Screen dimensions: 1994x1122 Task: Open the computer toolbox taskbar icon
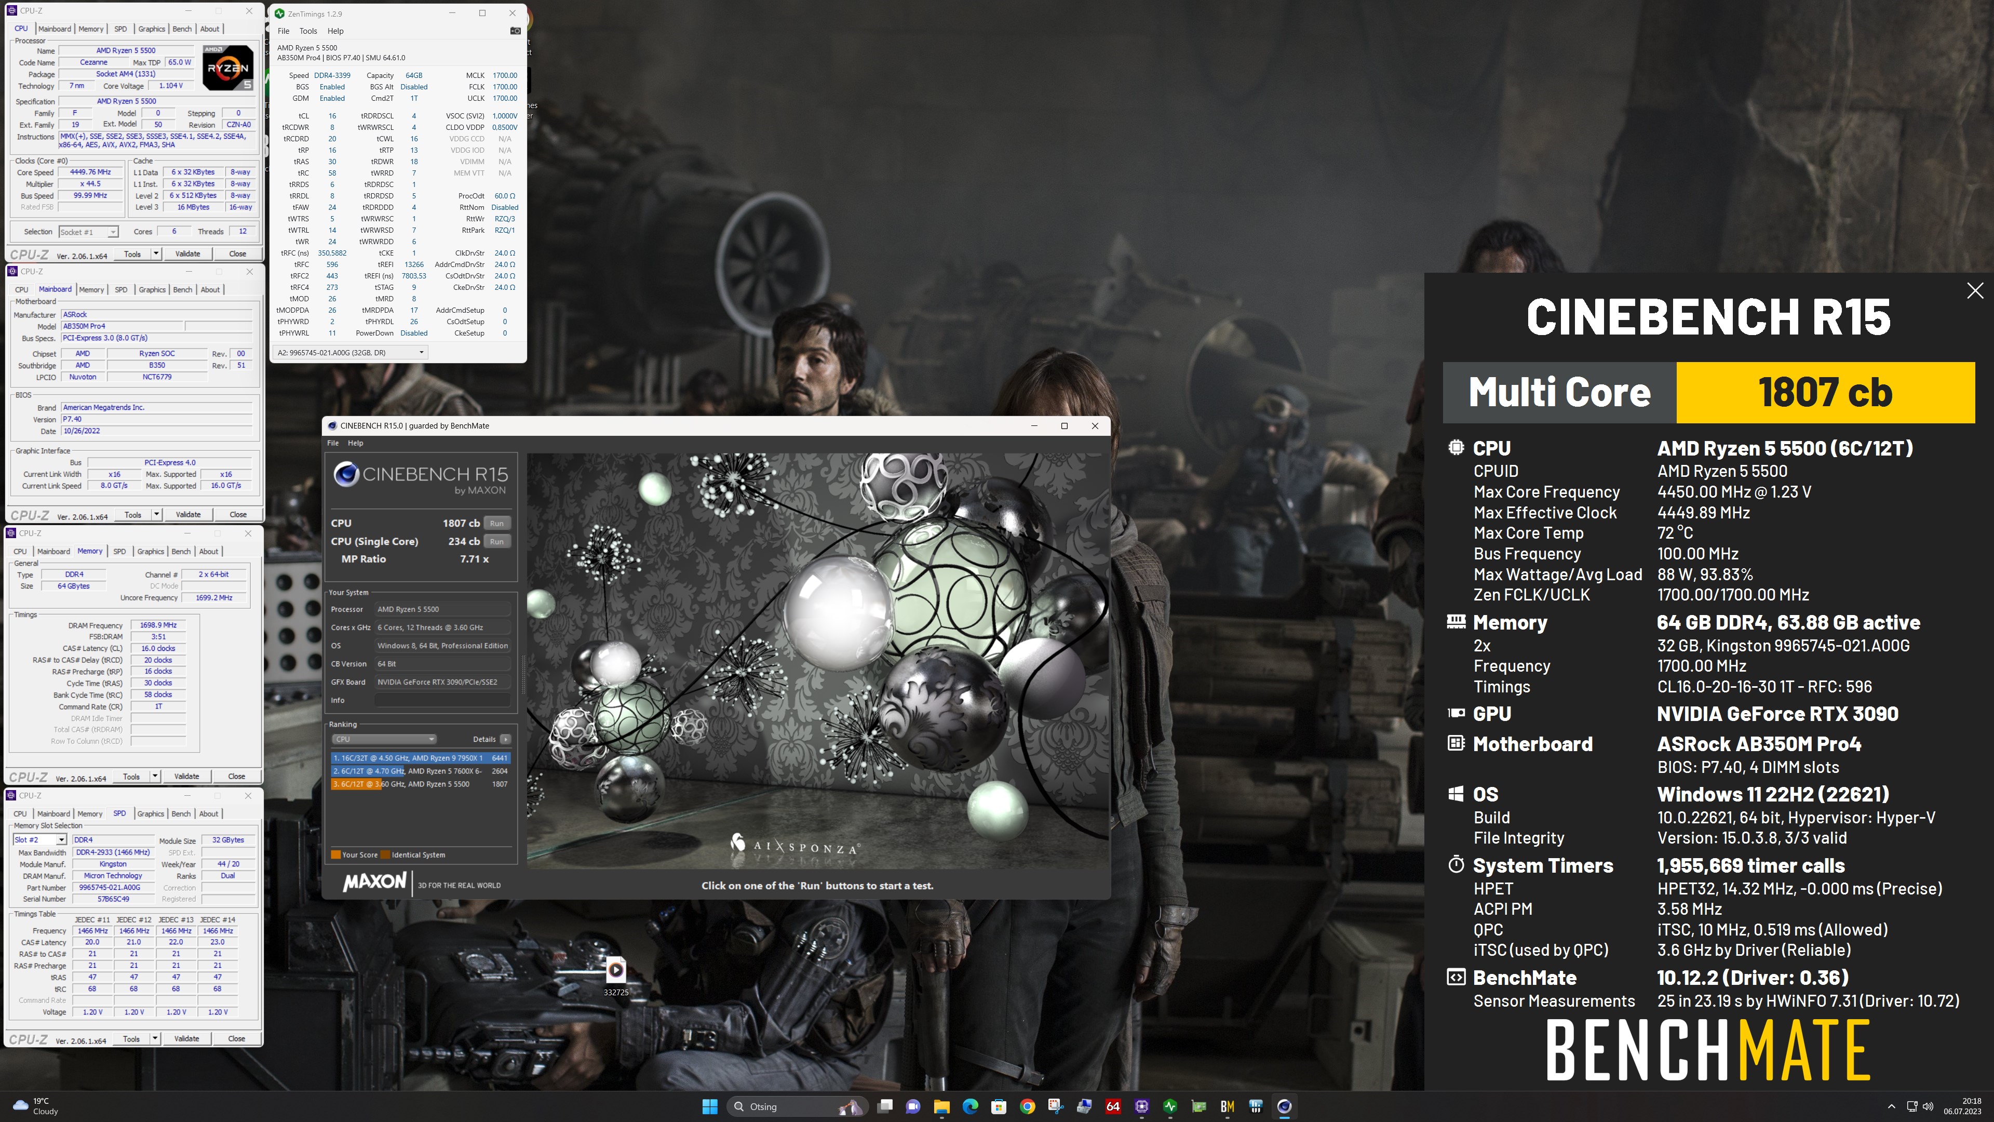[x=1084, y=1106]
